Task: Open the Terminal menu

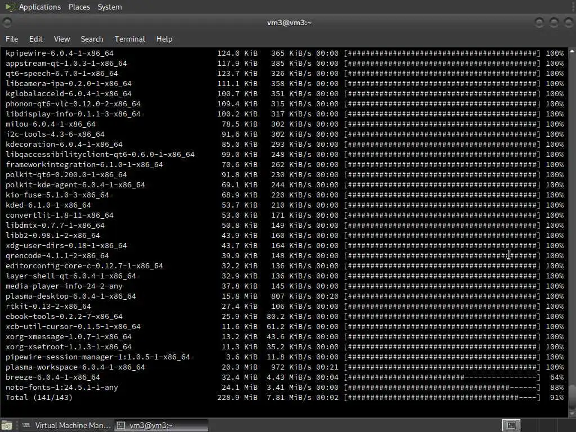Action: coord(130,39)
